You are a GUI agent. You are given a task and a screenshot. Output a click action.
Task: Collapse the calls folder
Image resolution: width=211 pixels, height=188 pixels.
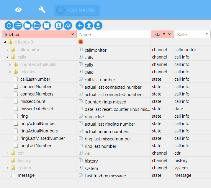coord(8,57)
